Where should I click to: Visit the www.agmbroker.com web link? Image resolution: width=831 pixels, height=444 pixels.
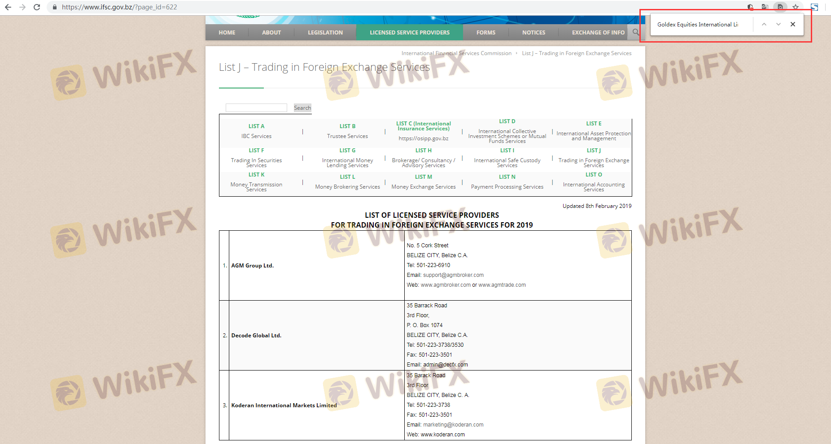(446, 285)
